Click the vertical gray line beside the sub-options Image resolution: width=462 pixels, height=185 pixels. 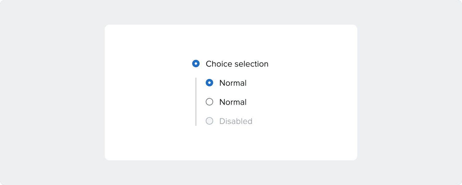point(196,102)
